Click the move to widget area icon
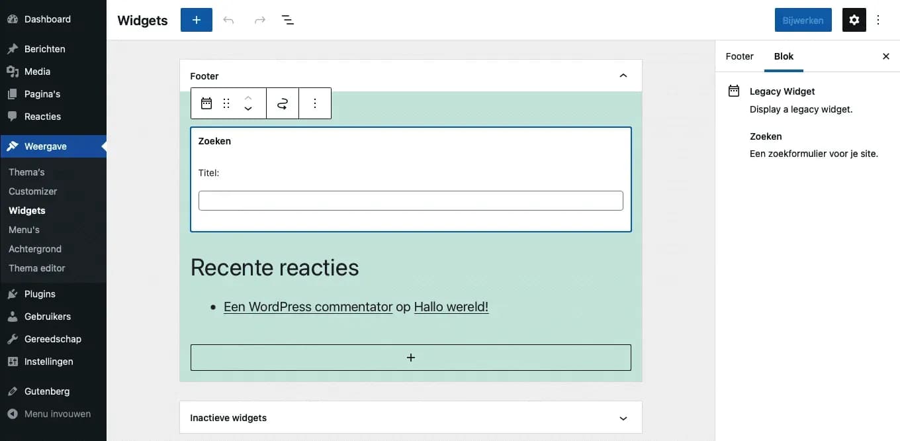900x441 pixels. (x=283, y=103)
